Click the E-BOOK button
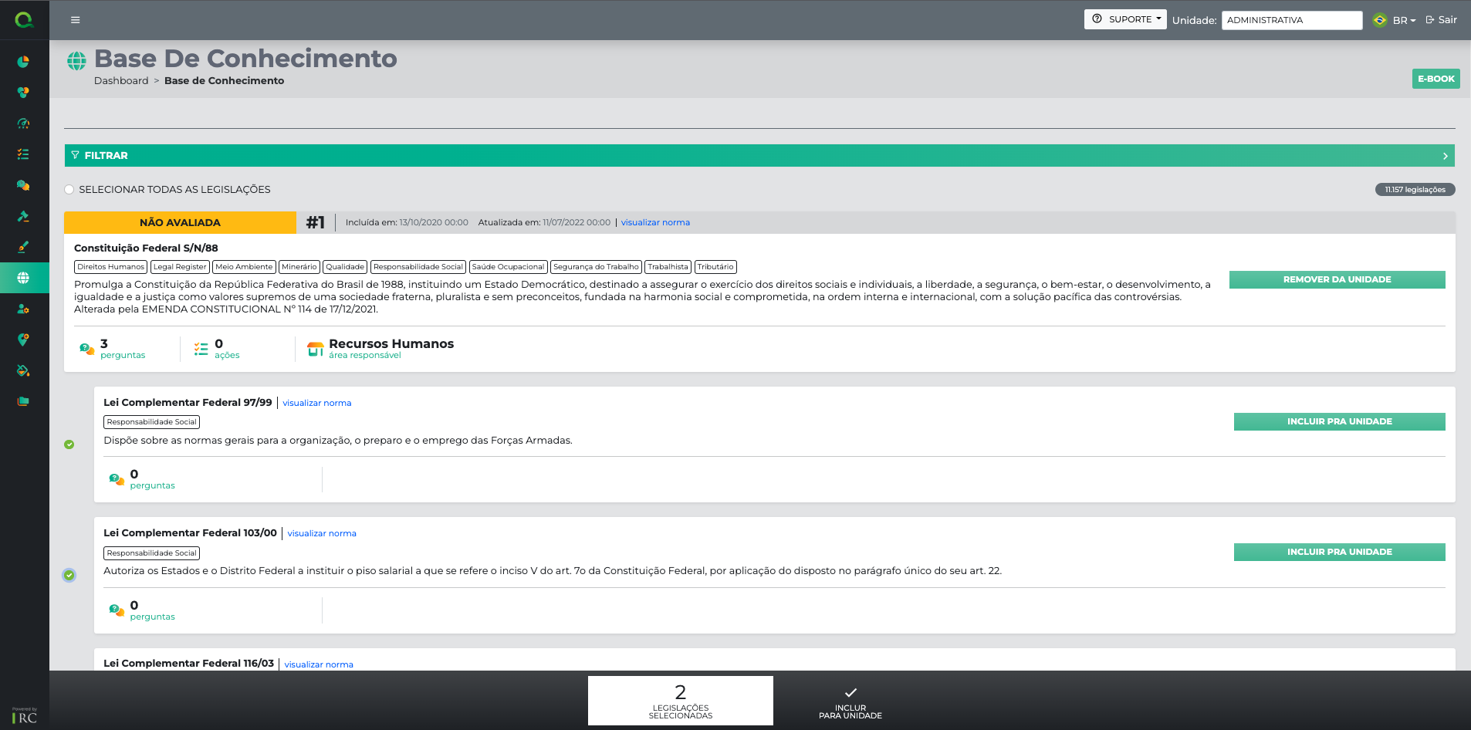 click(x=1435, y=79)
